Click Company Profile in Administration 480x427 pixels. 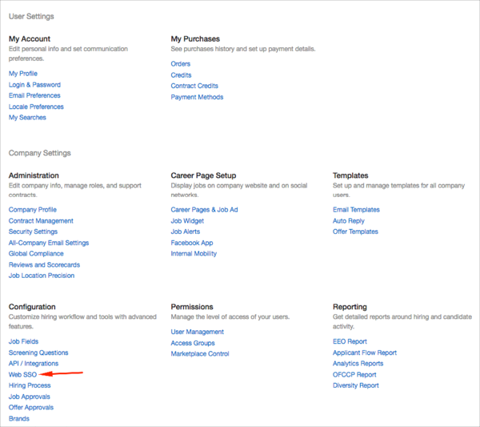[x=33, y=210]
